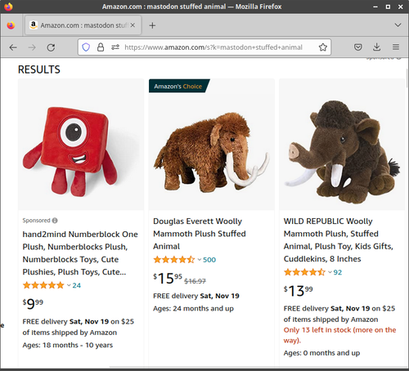Open Firefox View pinned icon

[11, 25]
